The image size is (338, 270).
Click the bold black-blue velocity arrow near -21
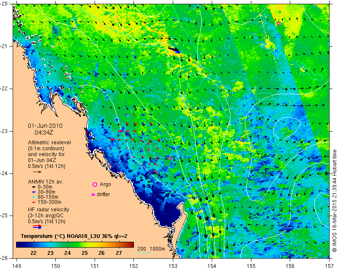tap(174, 50)
